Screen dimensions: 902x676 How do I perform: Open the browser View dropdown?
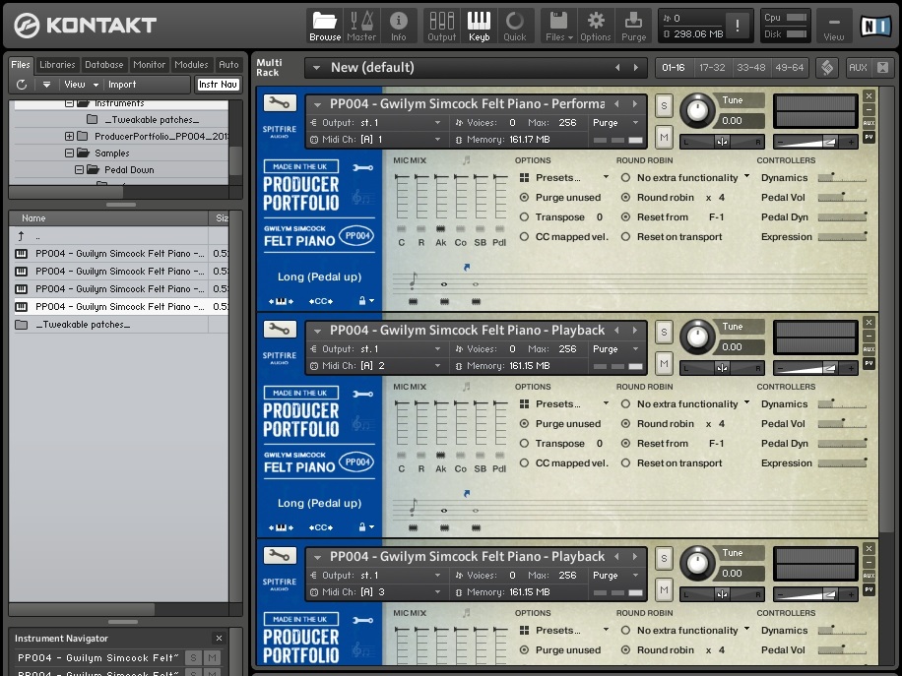[x=81, y=85]
